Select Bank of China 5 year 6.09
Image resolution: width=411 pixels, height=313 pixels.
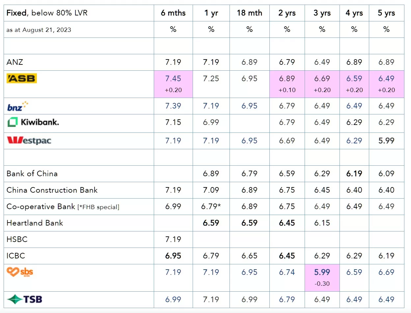tap(386, 174)
